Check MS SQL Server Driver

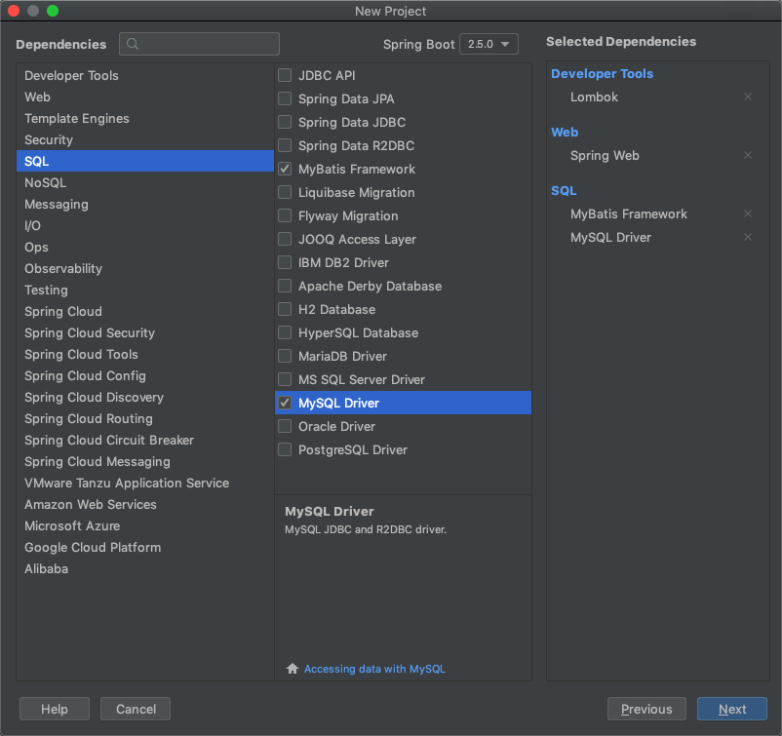point(285,380)
